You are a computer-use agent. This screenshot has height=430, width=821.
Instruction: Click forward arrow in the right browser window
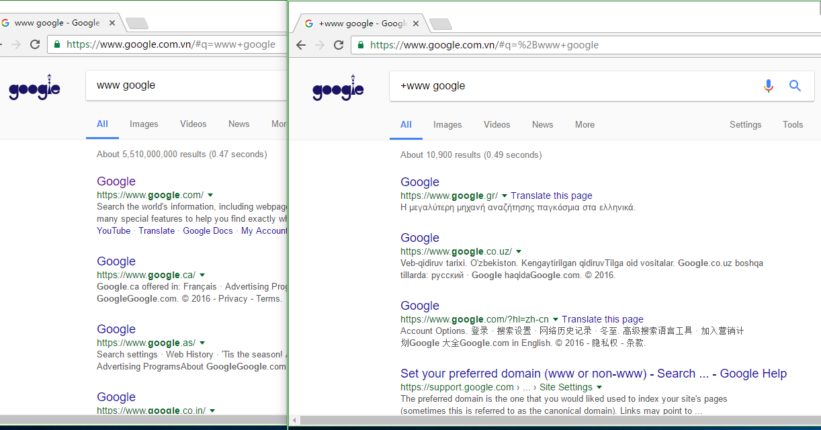[x=320, y=45]
